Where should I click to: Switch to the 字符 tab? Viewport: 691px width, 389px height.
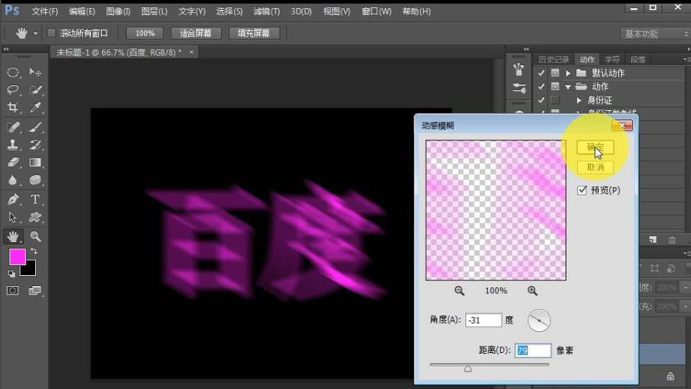coord(612,60)
